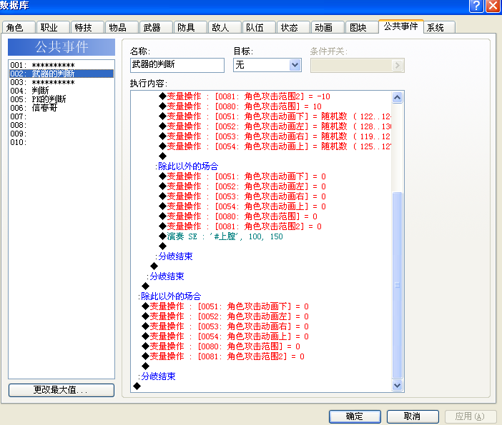The image size is (502, 425).
Task: Open the 队伍 tab
Action: click(x=259, y=28)
